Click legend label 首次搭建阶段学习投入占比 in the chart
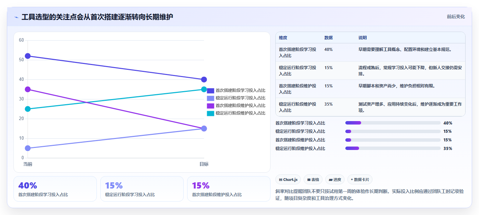The height and width of the screenshot is (215, 479). click(x=241, y=90)
